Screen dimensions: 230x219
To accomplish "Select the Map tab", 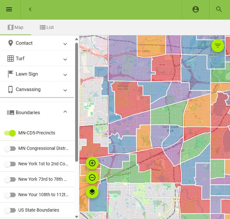I will tap(15, 27).
